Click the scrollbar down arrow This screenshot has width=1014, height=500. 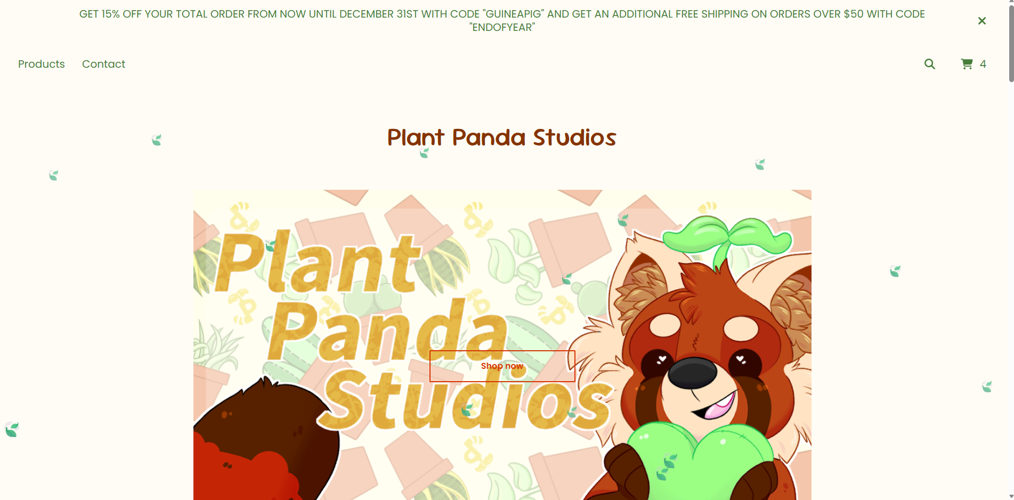click(1011, 496)
